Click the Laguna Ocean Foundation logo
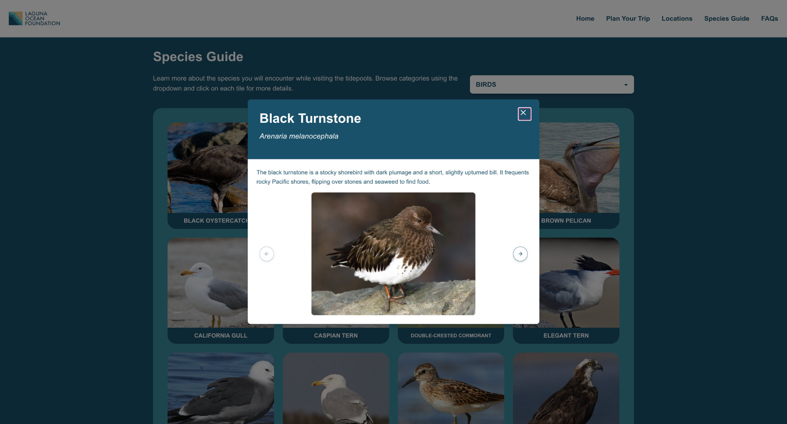This screenshot has height=424, width=787. [x=35, y=18]
